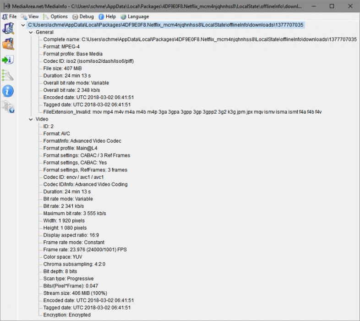
Task: Select Frame rate mode: Constant row
Action: click(x=74, y=243)
